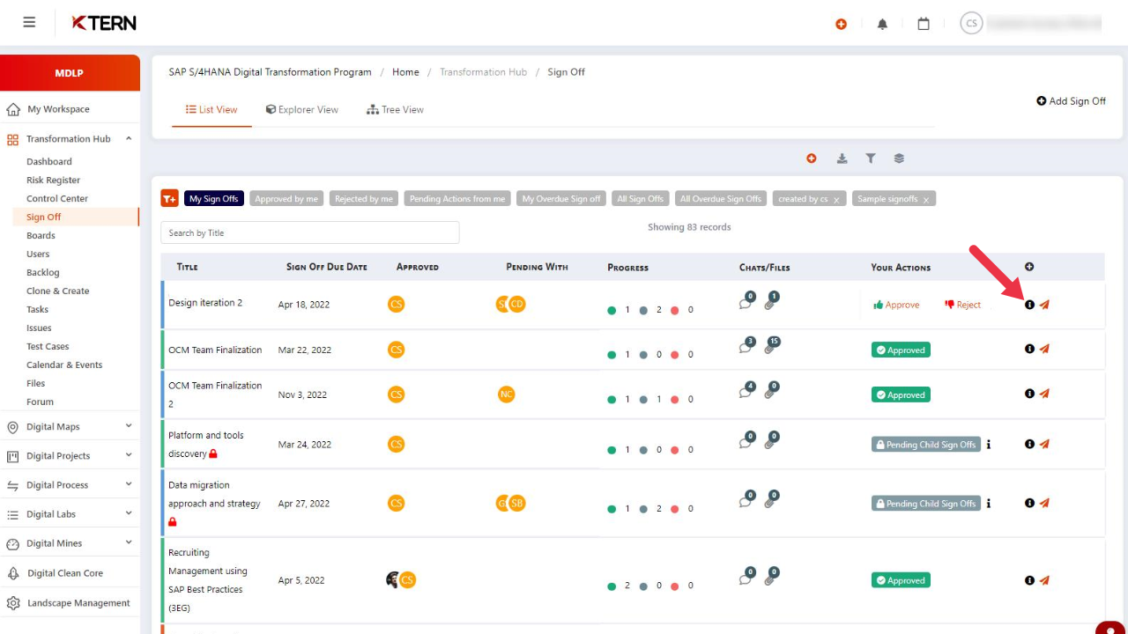Open Calendar & Events in the sidebar

pos(64,365)
